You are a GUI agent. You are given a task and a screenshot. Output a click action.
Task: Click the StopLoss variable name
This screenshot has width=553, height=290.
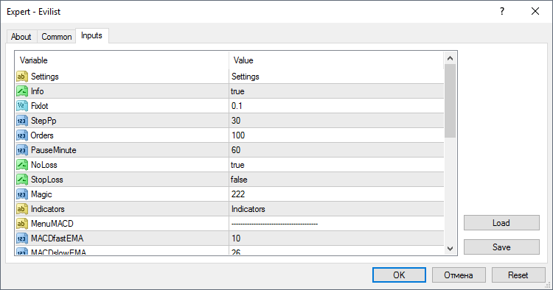click(47, 180)
